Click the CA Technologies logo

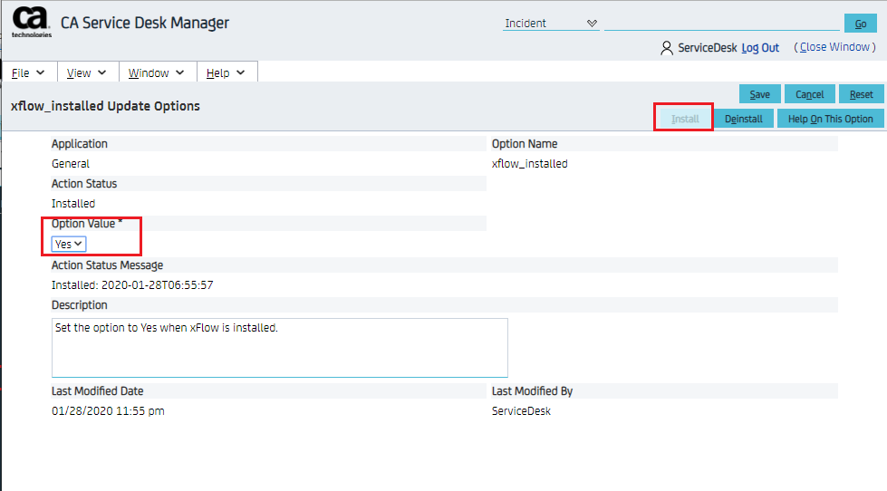tap(31, 23)
